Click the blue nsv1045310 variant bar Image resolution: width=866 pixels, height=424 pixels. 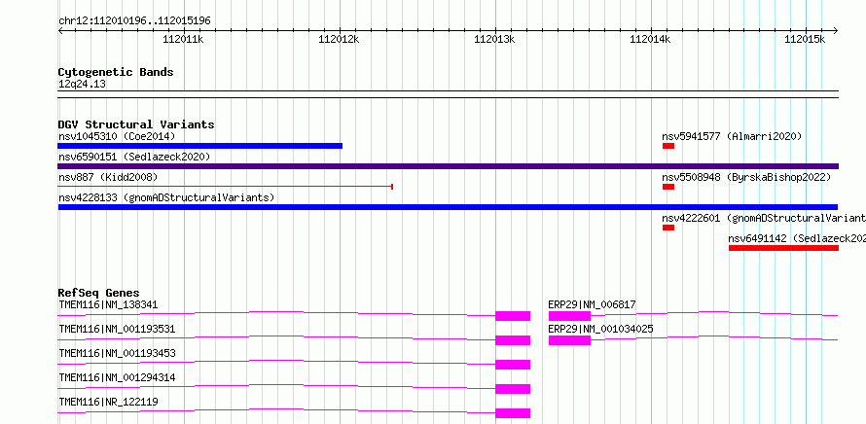pyautogui.click(x=199, y=146)
